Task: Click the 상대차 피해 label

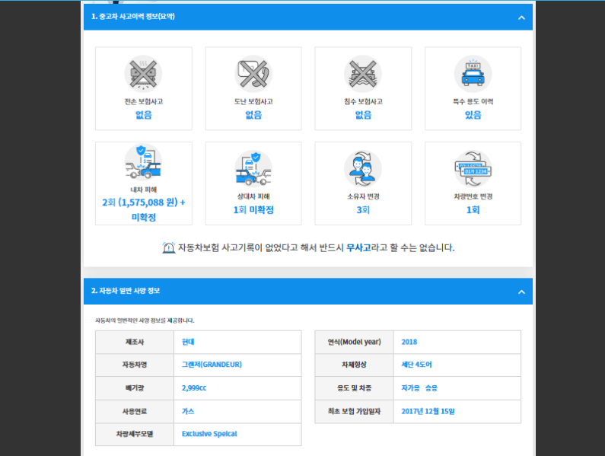Action: coord(253,196)
